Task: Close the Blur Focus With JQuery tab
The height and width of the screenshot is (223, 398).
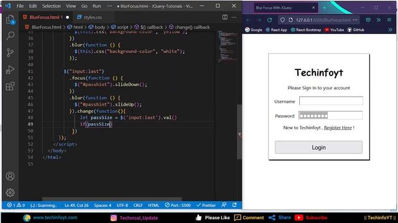Action: [x=313, y=8]
